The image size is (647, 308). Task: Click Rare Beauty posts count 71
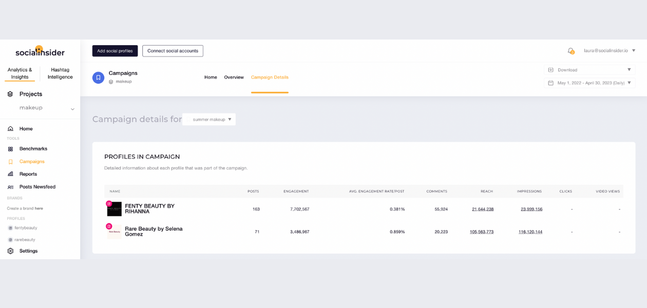257,232
